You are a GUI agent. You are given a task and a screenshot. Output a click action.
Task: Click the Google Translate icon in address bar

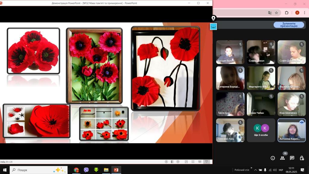tap(270, 13)
